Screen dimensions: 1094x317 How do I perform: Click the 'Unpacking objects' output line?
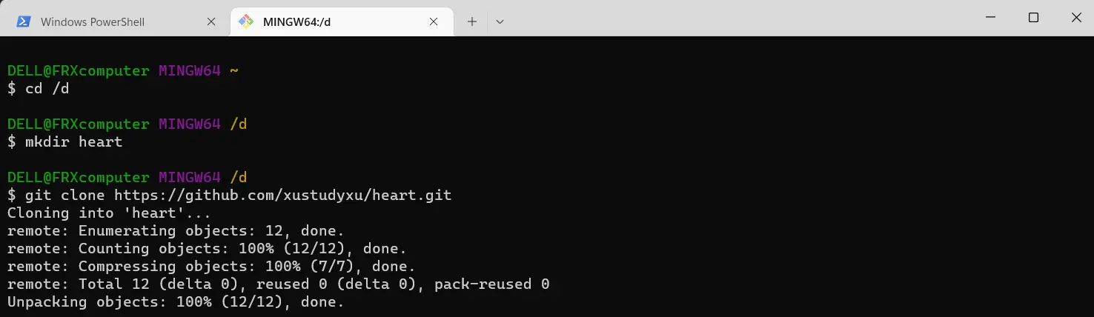pos(176,302)
